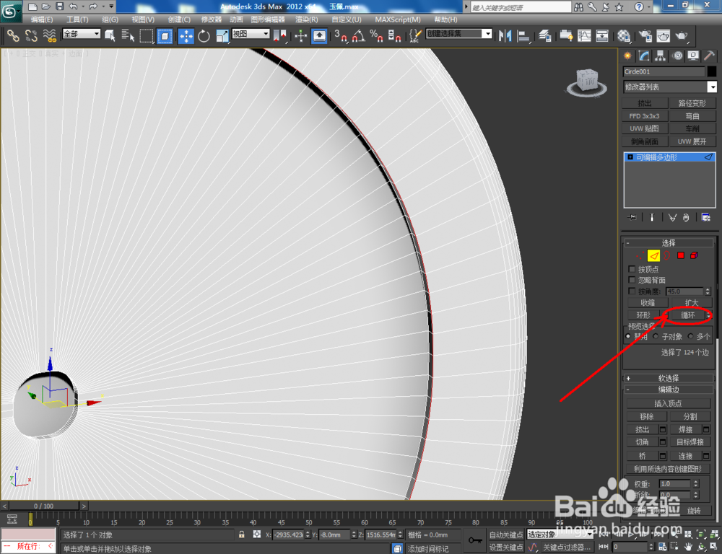The height and width of the screenshot is (554, 722).
Task: Select the Unlink Selection icon
Action: tap(31, 35)
